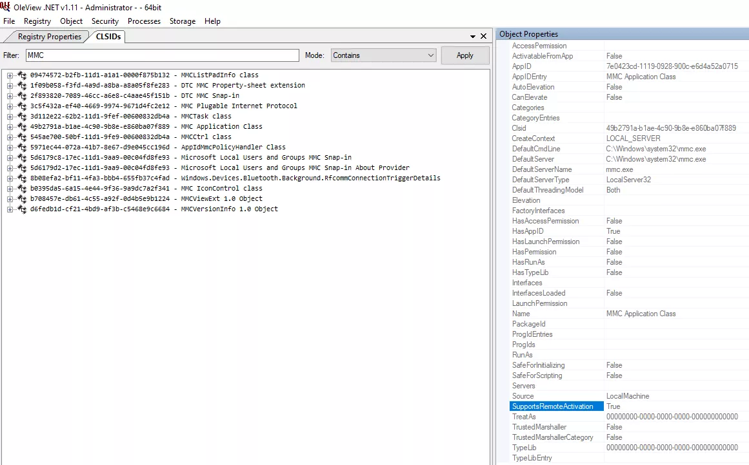Select the DTC MMC Property-sheet extension entry
The image size is (749, 465).
coord(167,86)
